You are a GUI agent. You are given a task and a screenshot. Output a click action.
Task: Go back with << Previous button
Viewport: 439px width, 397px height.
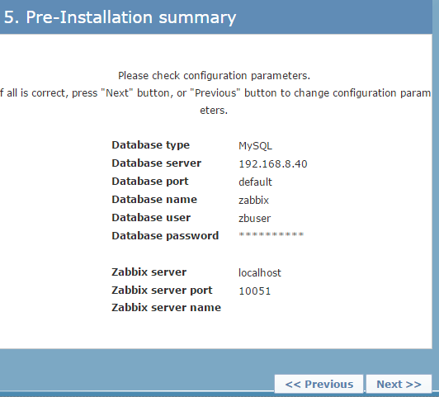tap(319, 384)
